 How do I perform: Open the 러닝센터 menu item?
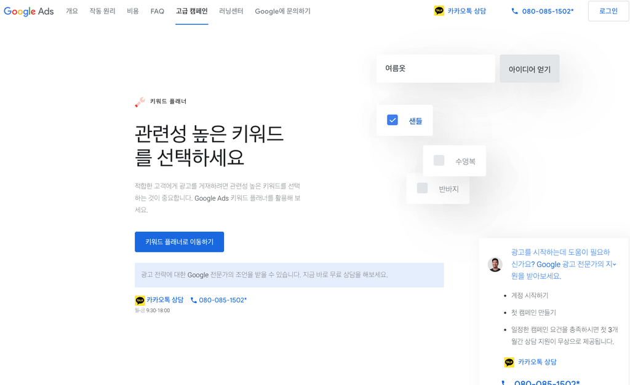pos(231,11)
